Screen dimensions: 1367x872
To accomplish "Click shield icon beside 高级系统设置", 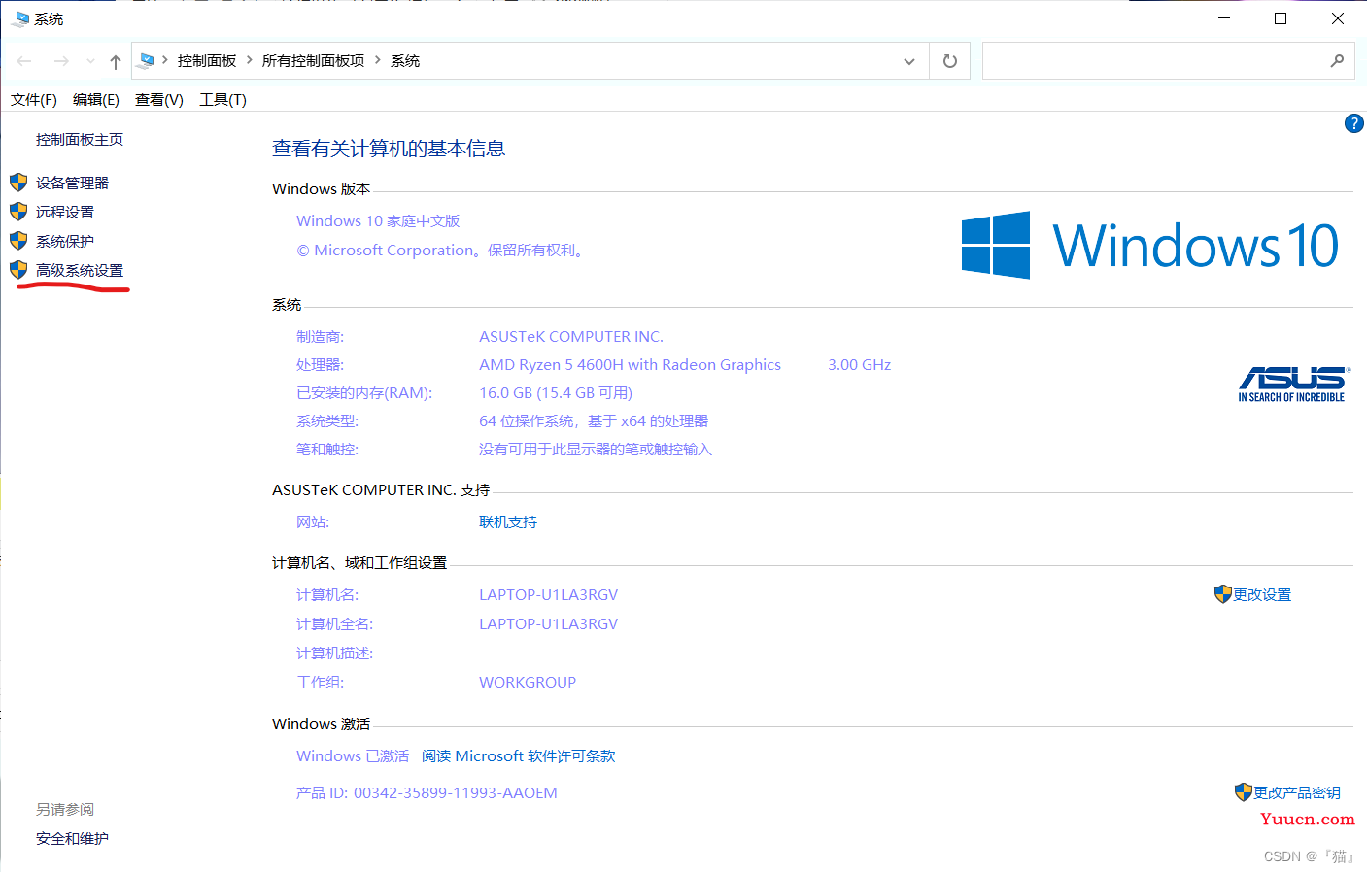I will (x=18, y=270).
